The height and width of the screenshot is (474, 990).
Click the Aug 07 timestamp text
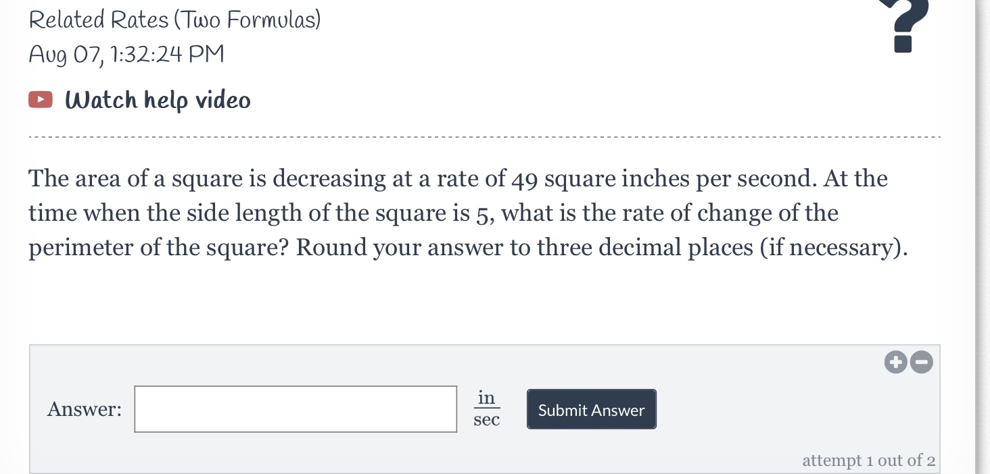coord(126,54)
